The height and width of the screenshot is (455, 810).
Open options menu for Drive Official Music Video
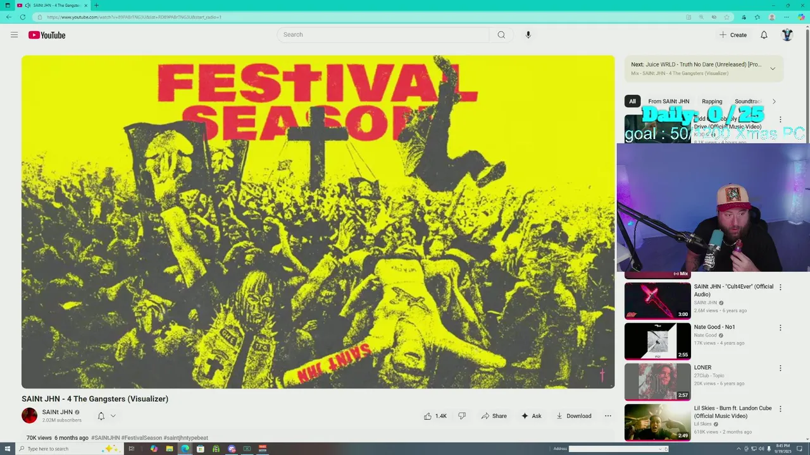tap(780, 119)
